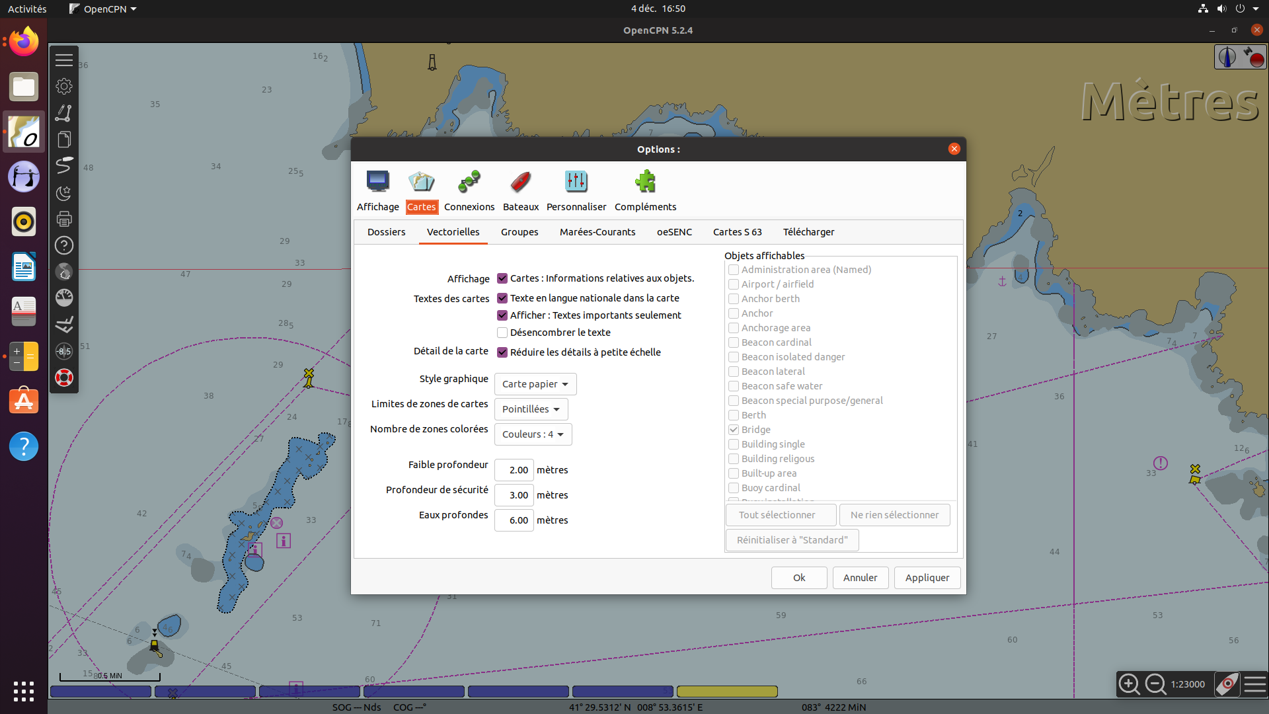Image resolution: width=1269 pixels, height=714 pixels.
Task: Open the OpenCPN application menu in top bar
Action: (x=102, y=9)
